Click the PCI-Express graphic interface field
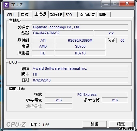 pos(86,95)
